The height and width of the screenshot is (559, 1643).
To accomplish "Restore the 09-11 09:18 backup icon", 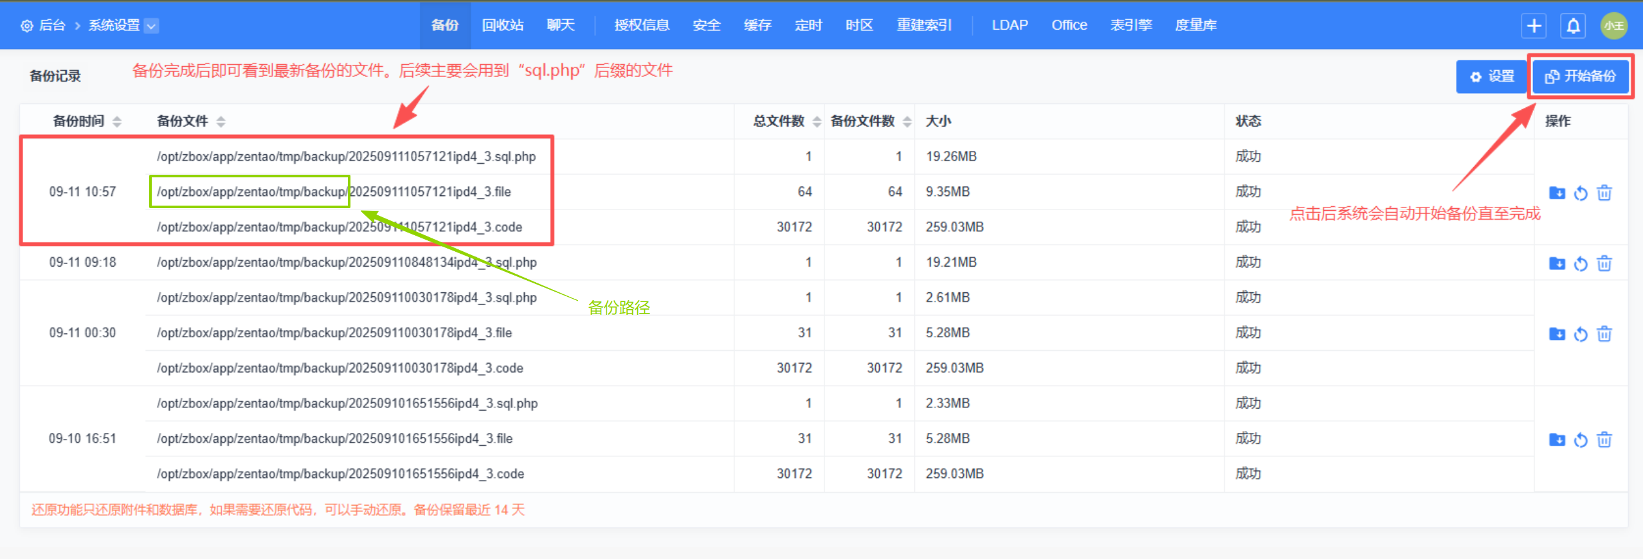I will (1581, 263).
